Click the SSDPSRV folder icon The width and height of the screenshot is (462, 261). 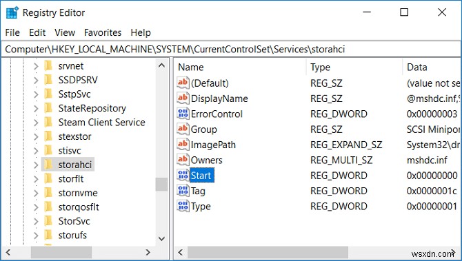click(48, 80)
